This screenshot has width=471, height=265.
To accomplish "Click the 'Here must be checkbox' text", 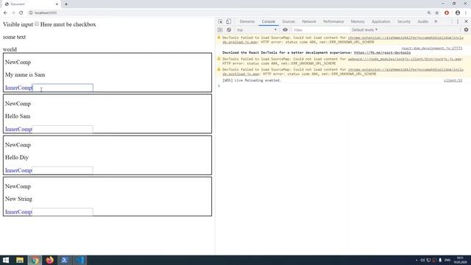I will pyautogui.click(x=68, y=24).
